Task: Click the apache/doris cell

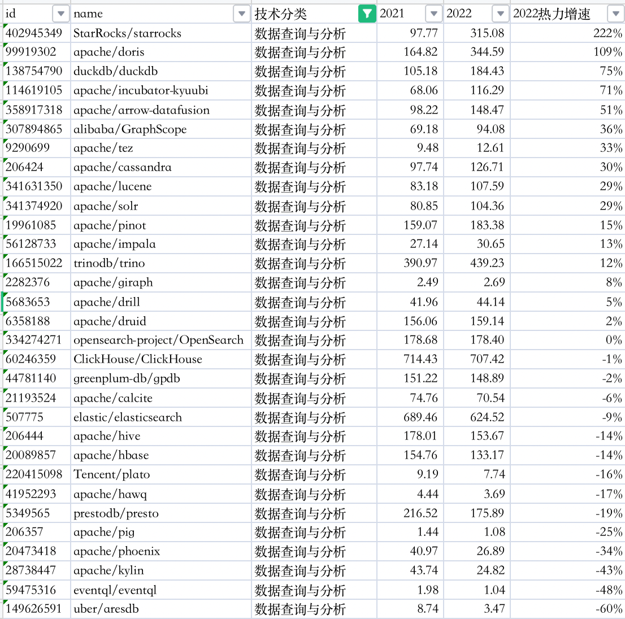Action: (x=109, y=52)
